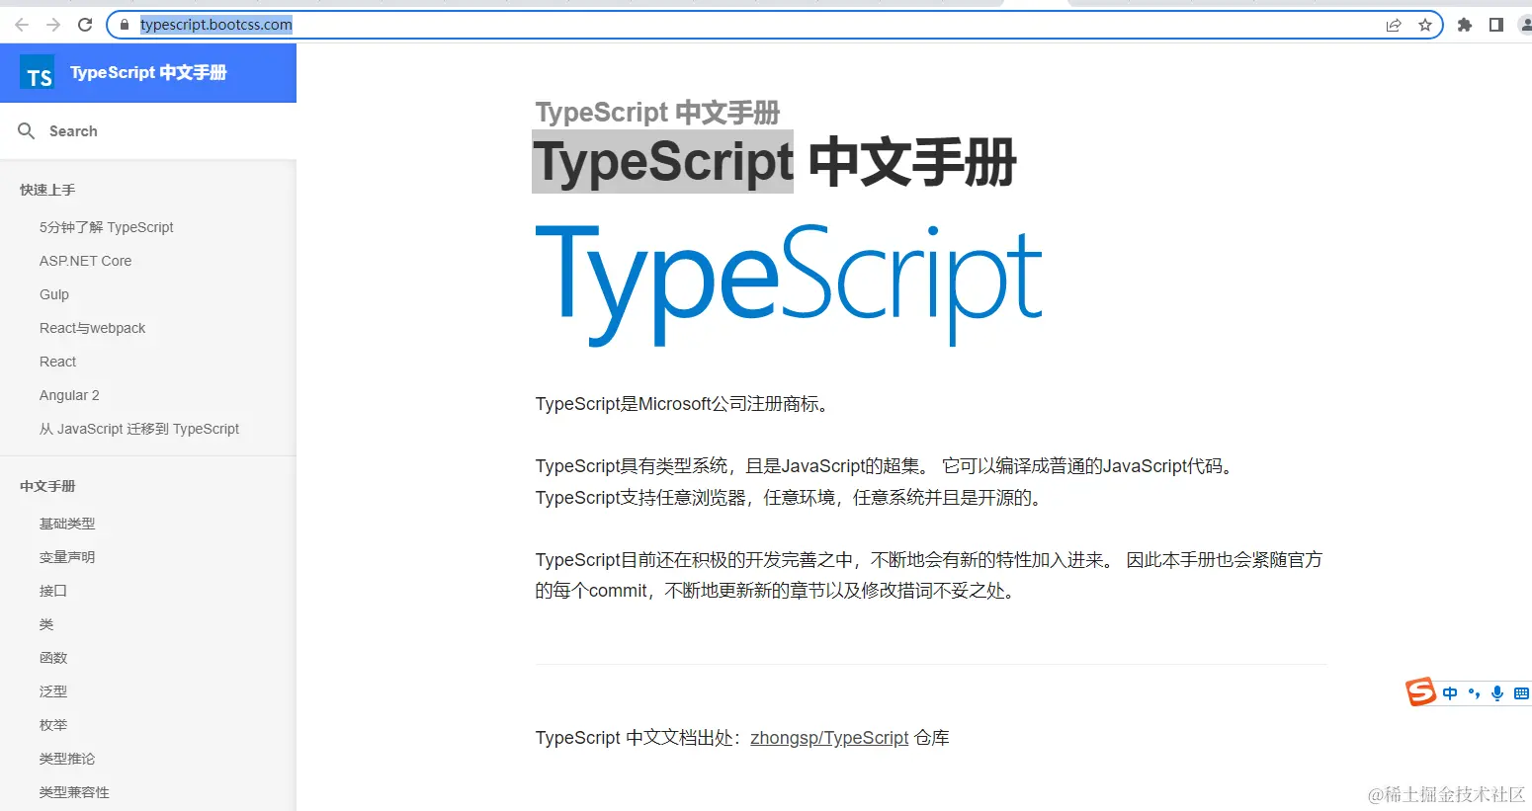
Task: Click the bold TypeScript 中文手册 main heading
Action: coord(775,162)
